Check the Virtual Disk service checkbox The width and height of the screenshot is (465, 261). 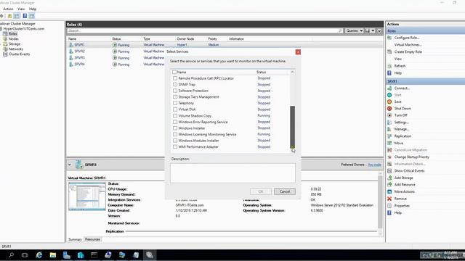point(175,109)
